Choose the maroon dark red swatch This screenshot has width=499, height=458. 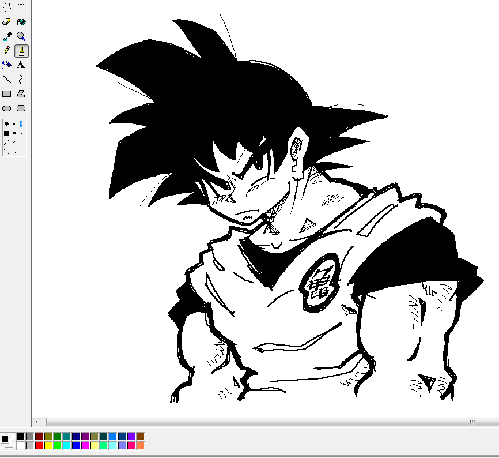click(39, 436)
